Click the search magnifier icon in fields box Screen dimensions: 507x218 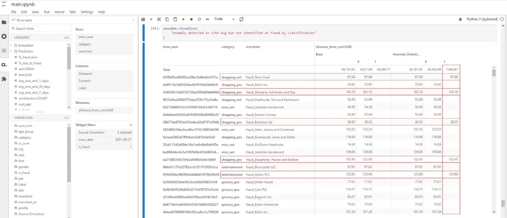(x=13, y=29)
